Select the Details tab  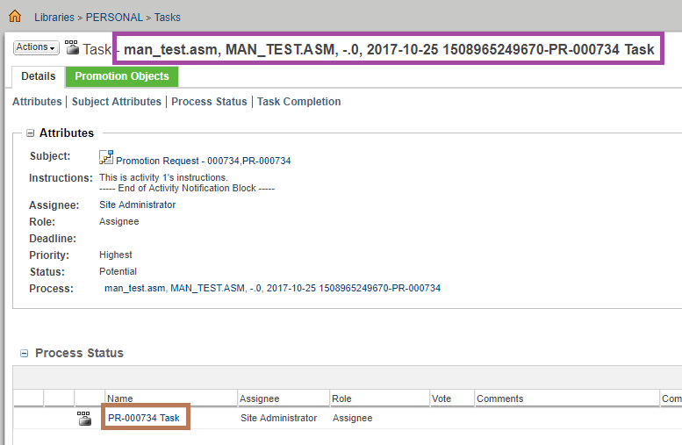pyautogui.click(x=39, y=76)
